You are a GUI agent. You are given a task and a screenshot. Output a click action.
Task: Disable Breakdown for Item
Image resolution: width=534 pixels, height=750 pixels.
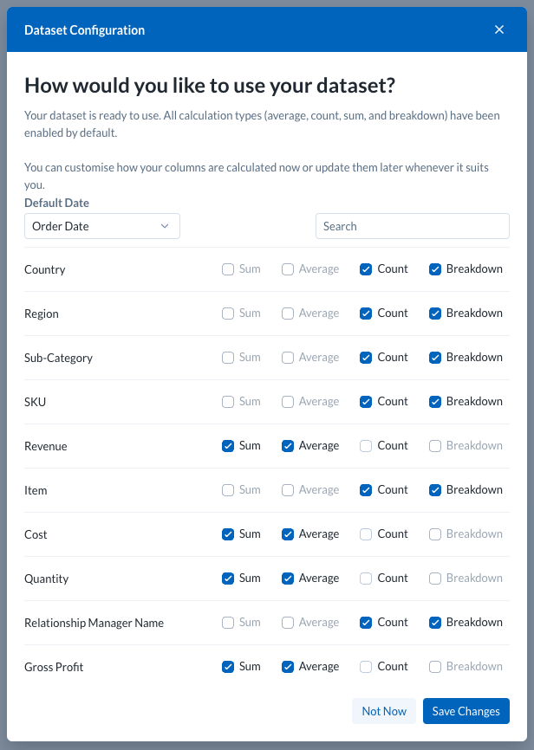434,489
